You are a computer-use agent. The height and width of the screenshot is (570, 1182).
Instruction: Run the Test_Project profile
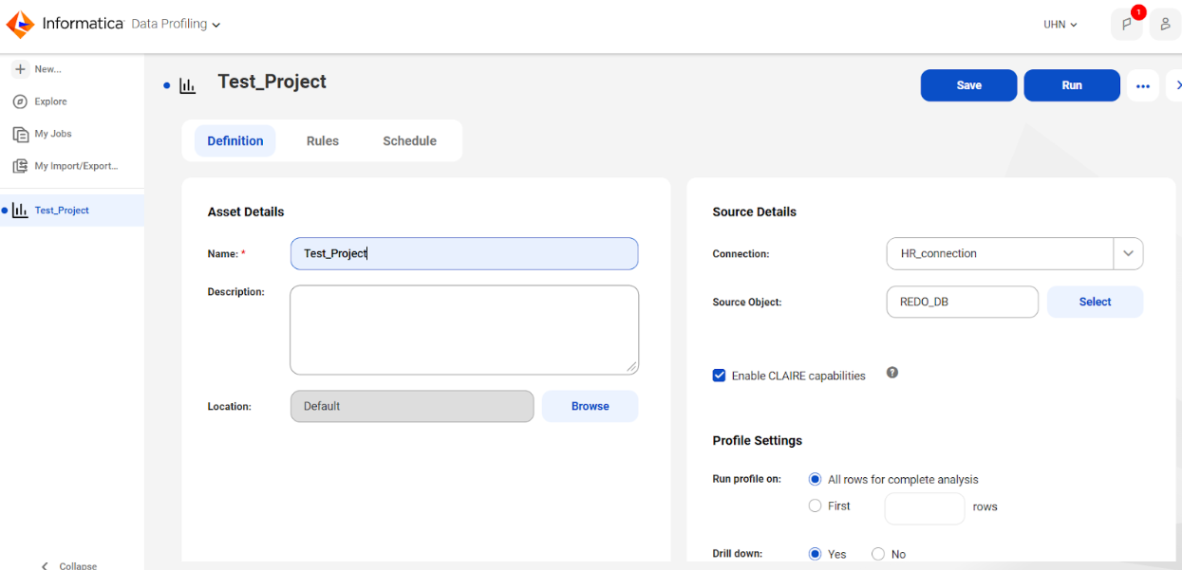point(1071,85)
